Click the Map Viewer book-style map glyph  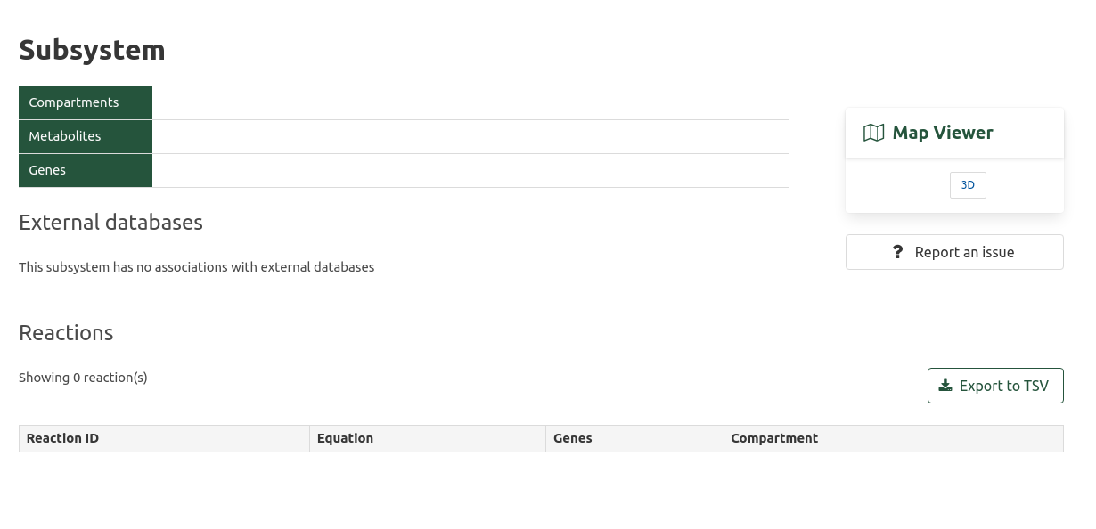click(x=873, y=132)
